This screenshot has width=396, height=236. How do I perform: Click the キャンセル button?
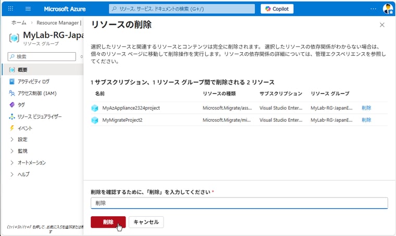click(x=146, y=222)
